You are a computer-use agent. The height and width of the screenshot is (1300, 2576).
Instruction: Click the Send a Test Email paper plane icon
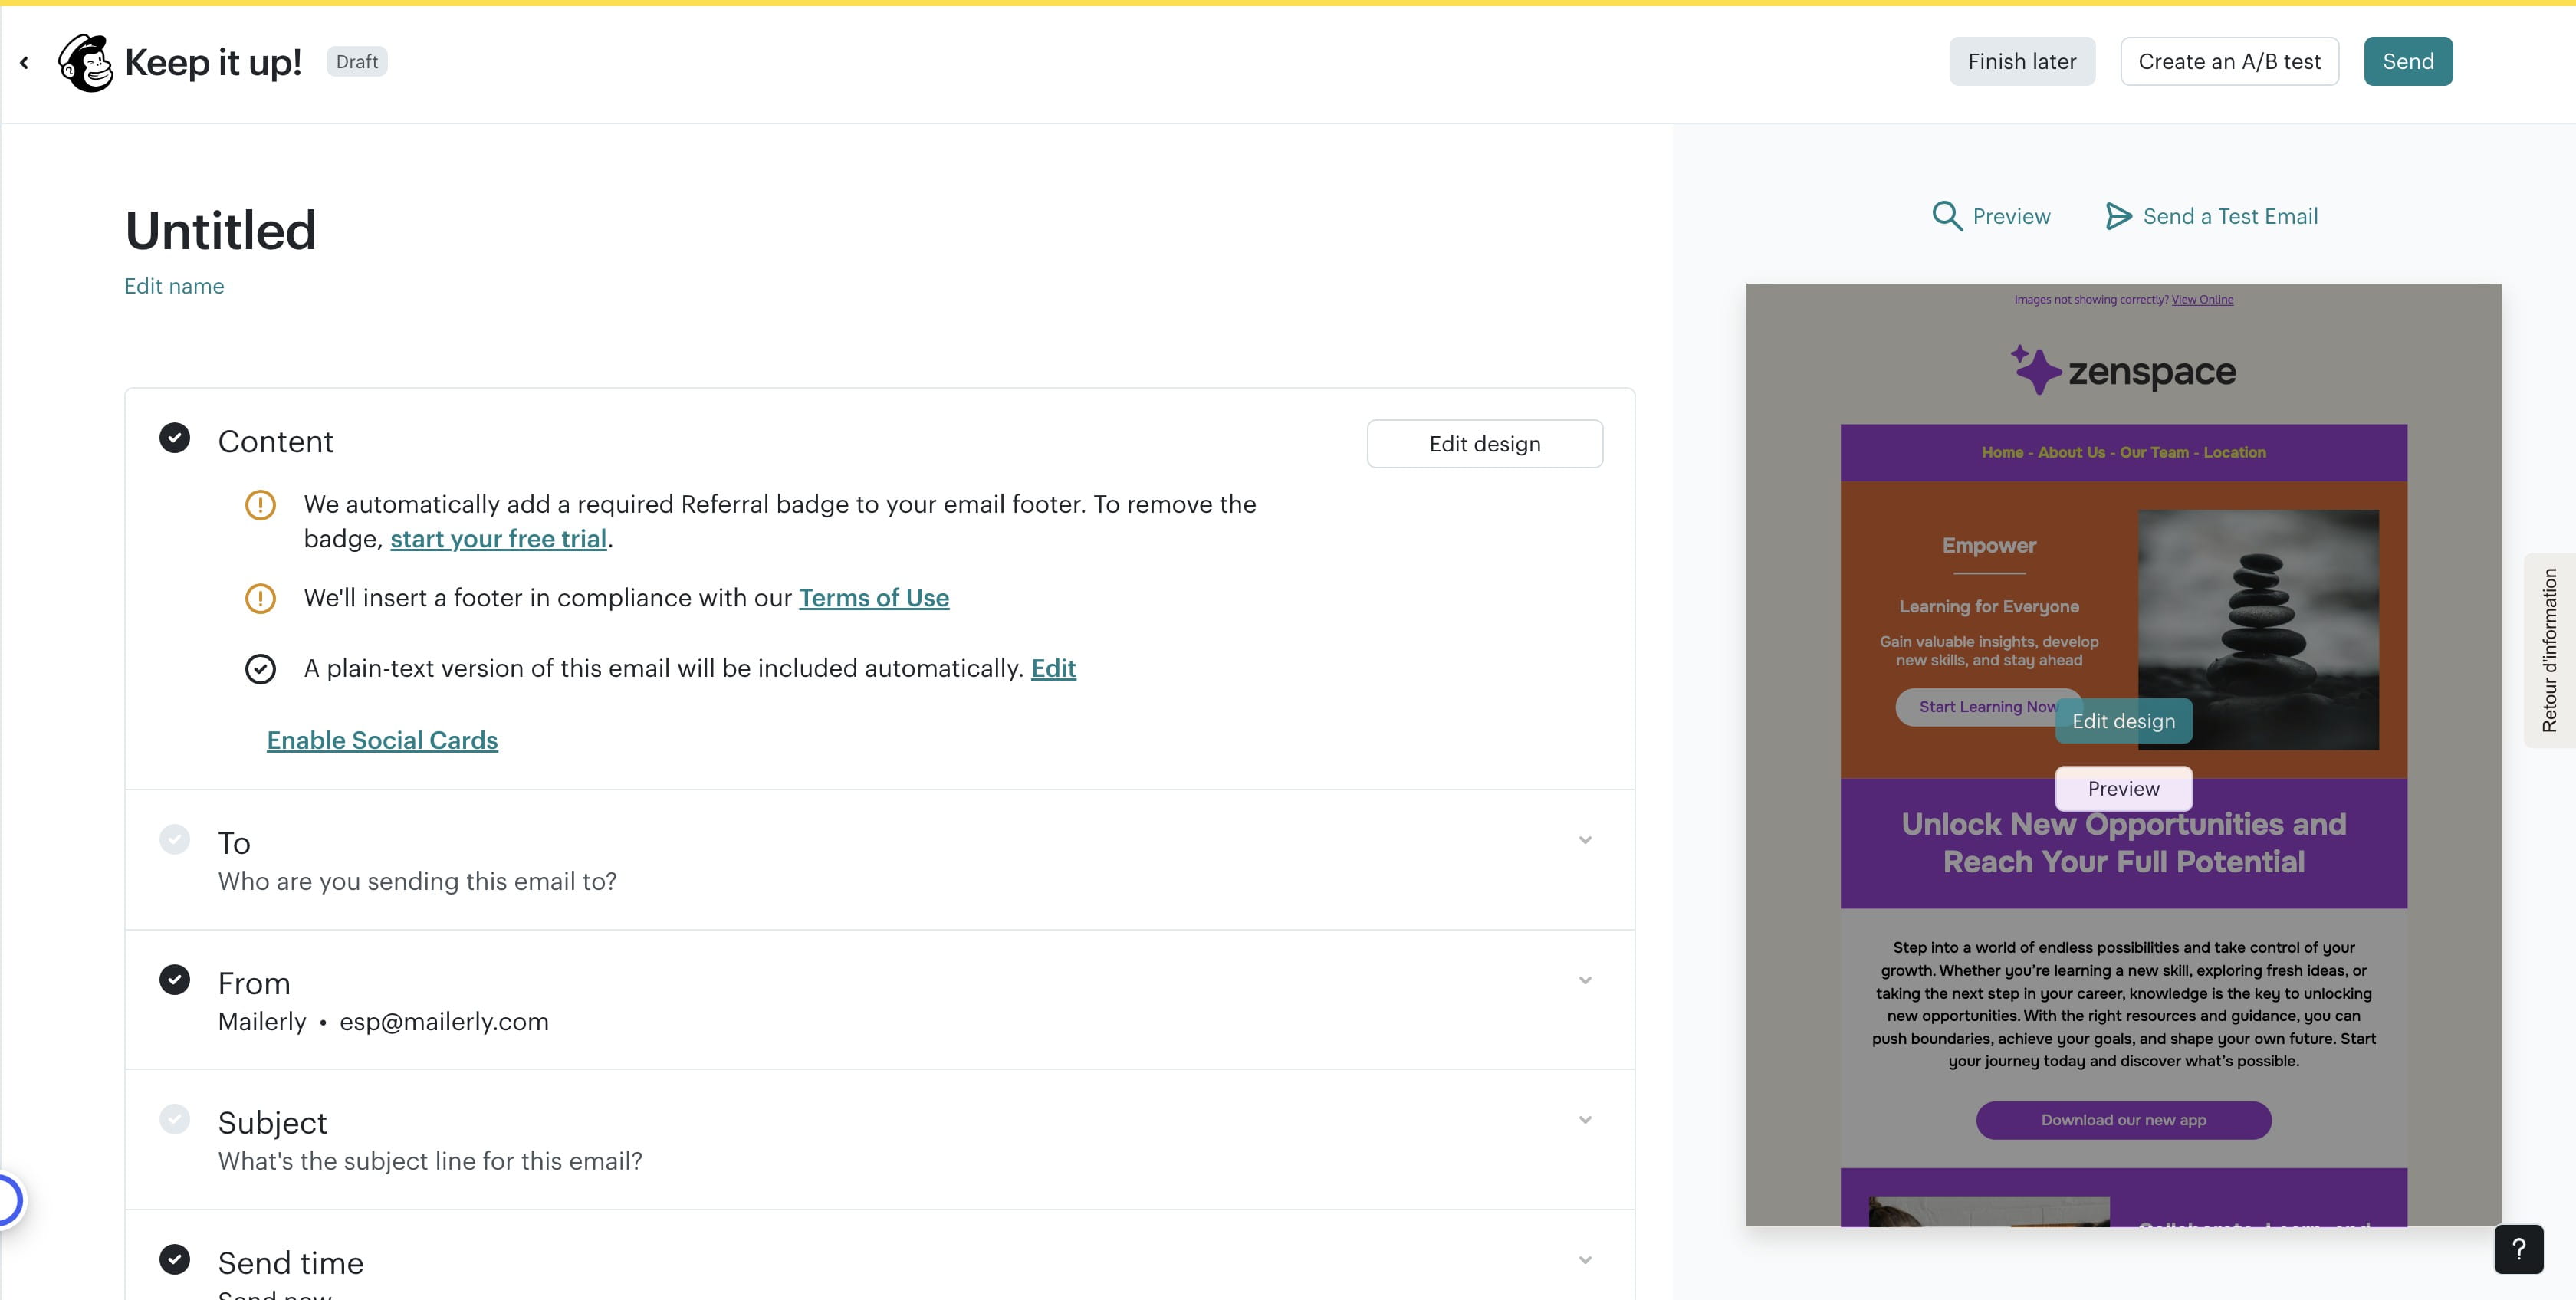[2117, 216]
